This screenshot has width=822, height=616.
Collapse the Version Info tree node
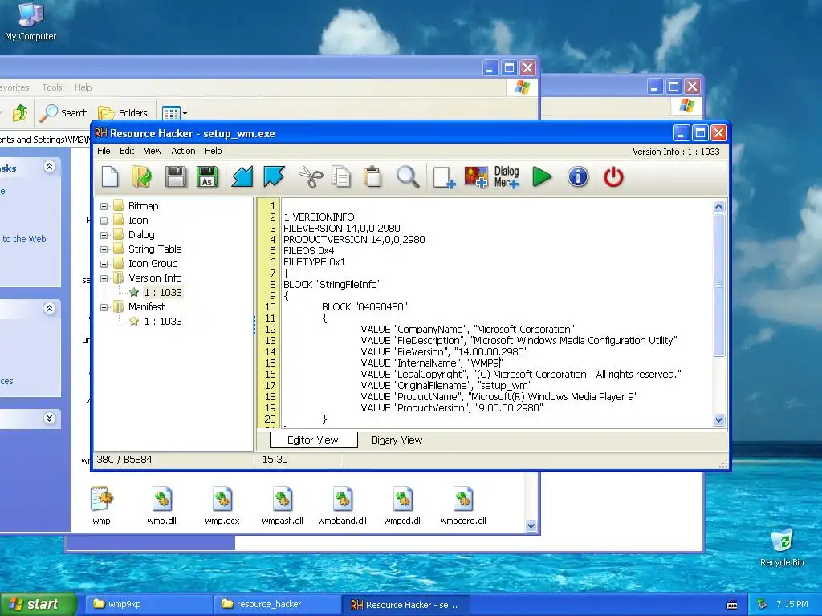pyautogui.click(x=104, y=278)
